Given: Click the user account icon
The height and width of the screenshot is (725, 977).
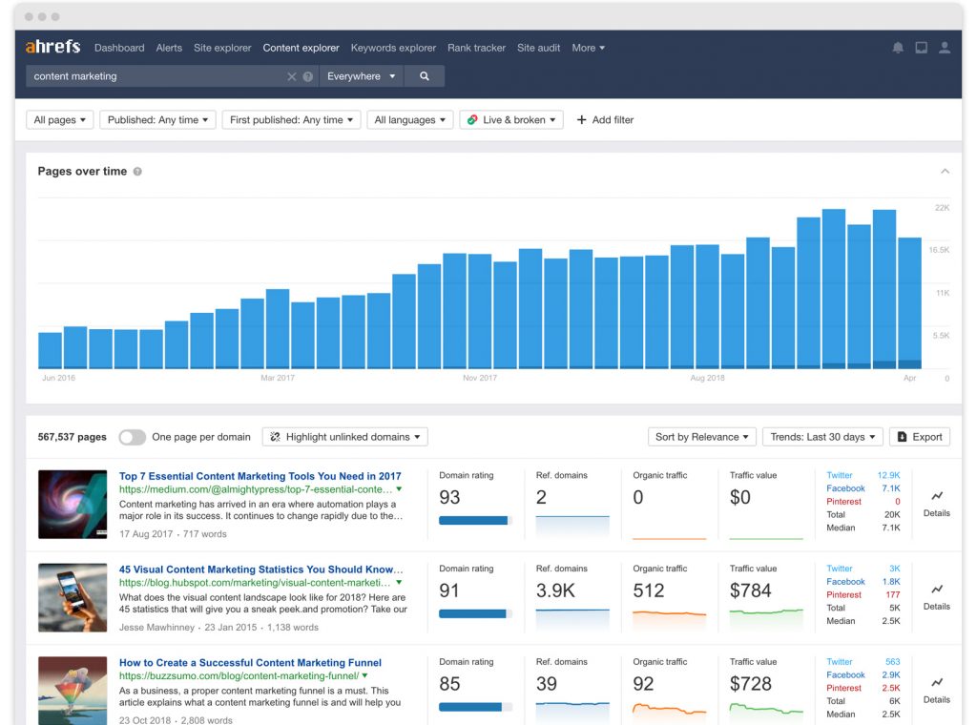Looking at the screenshot, I should point(946,47).
